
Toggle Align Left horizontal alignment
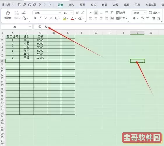90,18
